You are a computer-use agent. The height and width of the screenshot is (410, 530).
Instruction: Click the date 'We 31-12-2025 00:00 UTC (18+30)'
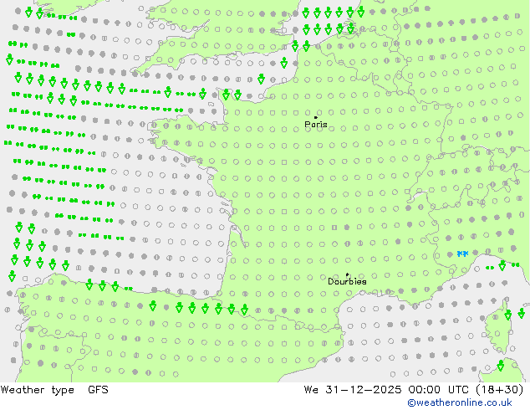point(414,390)
